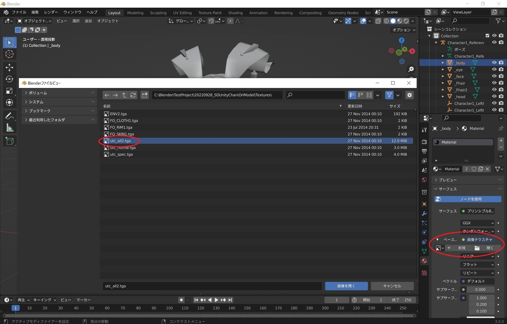
Task: Expand ボリューム panel in file browser
Action: click(x=59, y=93)
